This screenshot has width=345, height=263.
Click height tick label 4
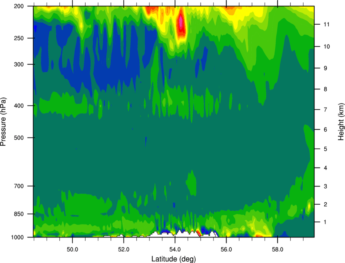[x=325, y=168]
